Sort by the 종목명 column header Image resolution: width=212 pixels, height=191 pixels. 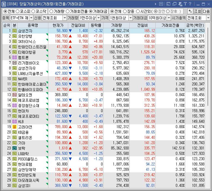pos(33,25)
